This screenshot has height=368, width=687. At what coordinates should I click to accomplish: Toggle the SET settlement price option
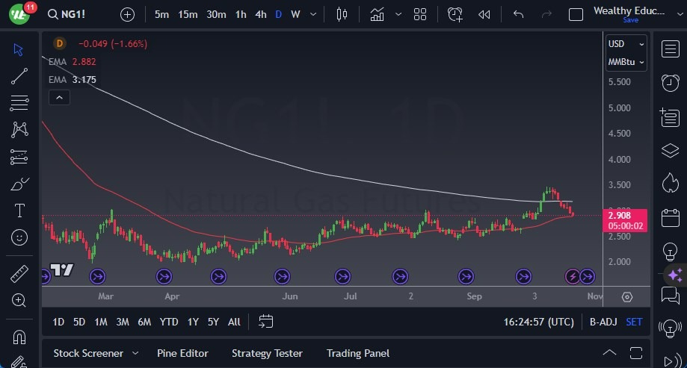point(634,322)
